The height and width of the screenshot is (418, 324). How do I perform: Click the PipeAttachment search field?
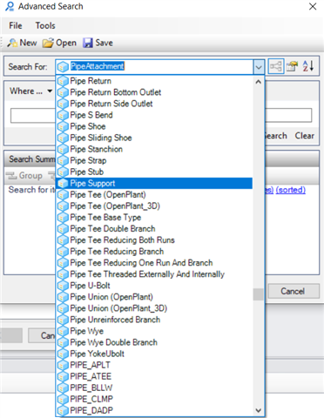tap(155, 66)
